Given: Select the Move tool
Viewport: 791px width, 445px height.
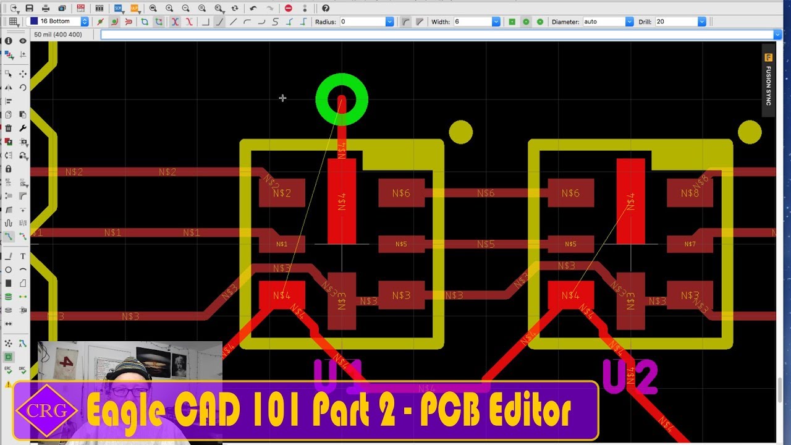Looking at the screenshot, I should tap(23, 74).
